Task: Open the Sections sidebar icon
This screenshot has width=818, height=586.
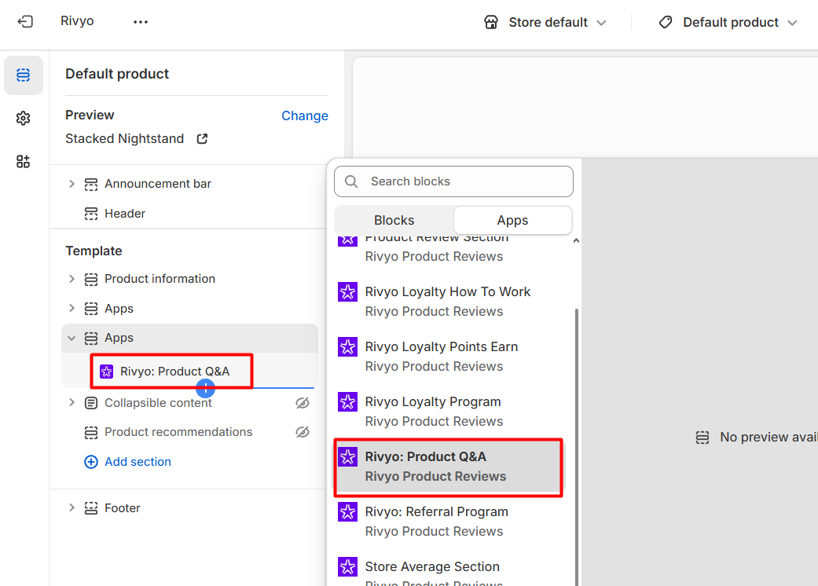Action: click(x=24, y=75)
